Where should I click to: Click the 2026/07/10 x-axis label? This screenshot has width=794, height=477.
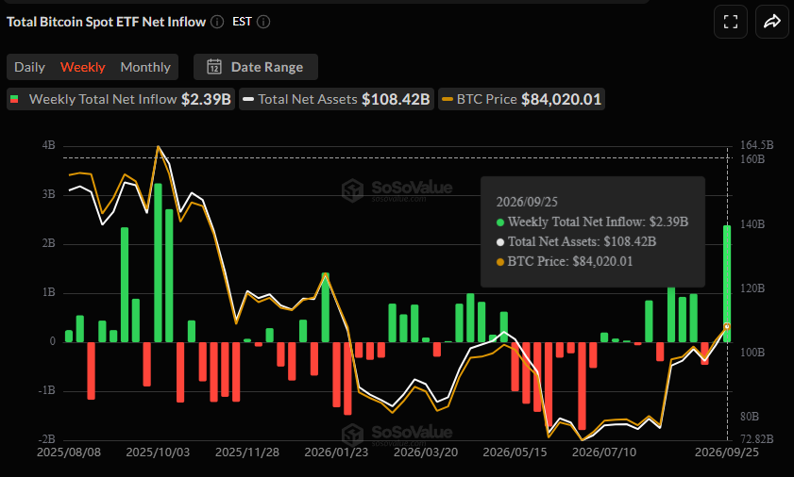tap(604, 452)
